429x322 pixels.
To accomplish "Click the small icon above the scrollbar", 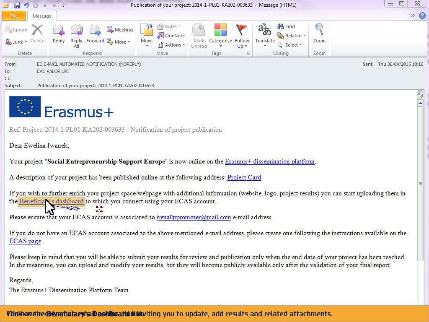I will click(420, 95).
